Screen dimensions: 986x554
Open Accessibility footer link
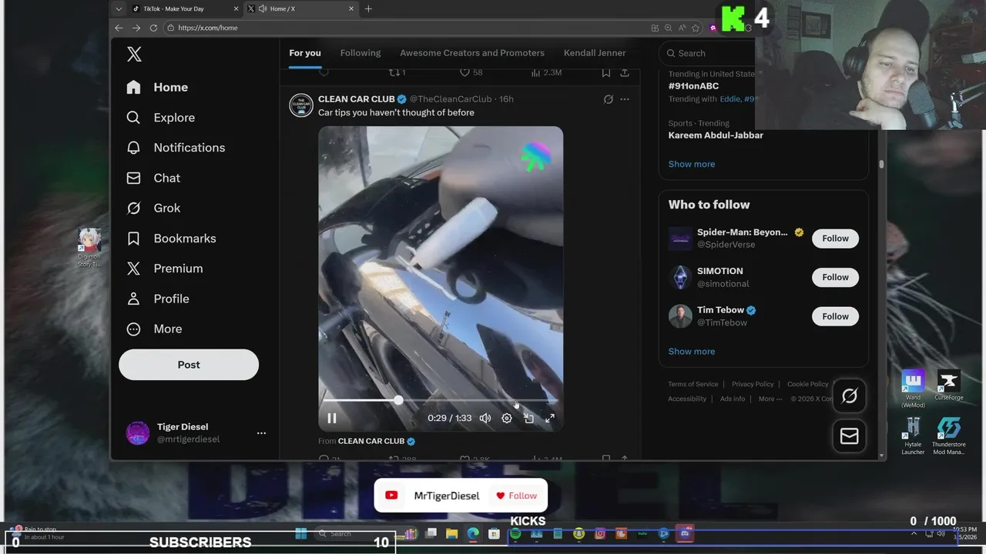coord(687,399)
